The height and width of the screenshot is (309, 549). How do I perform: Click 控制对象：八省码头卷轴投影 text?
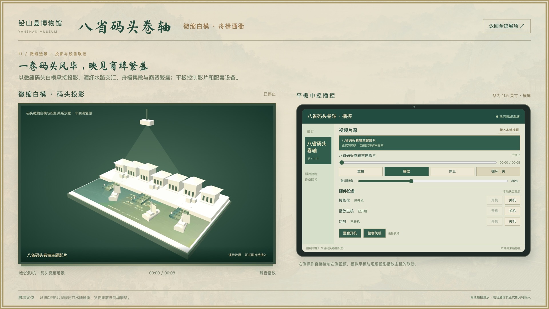(325, 248)
